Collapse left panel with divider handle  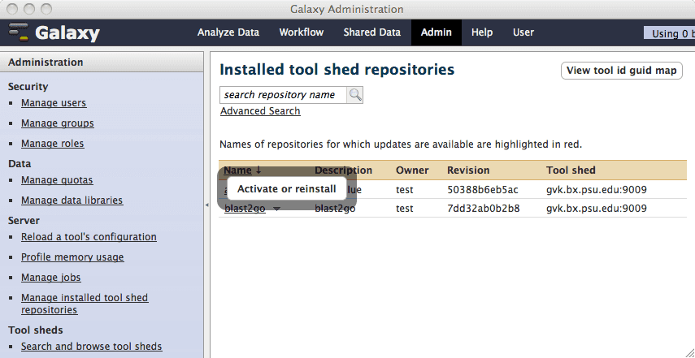pyautogui.click(x=206, y=206)
